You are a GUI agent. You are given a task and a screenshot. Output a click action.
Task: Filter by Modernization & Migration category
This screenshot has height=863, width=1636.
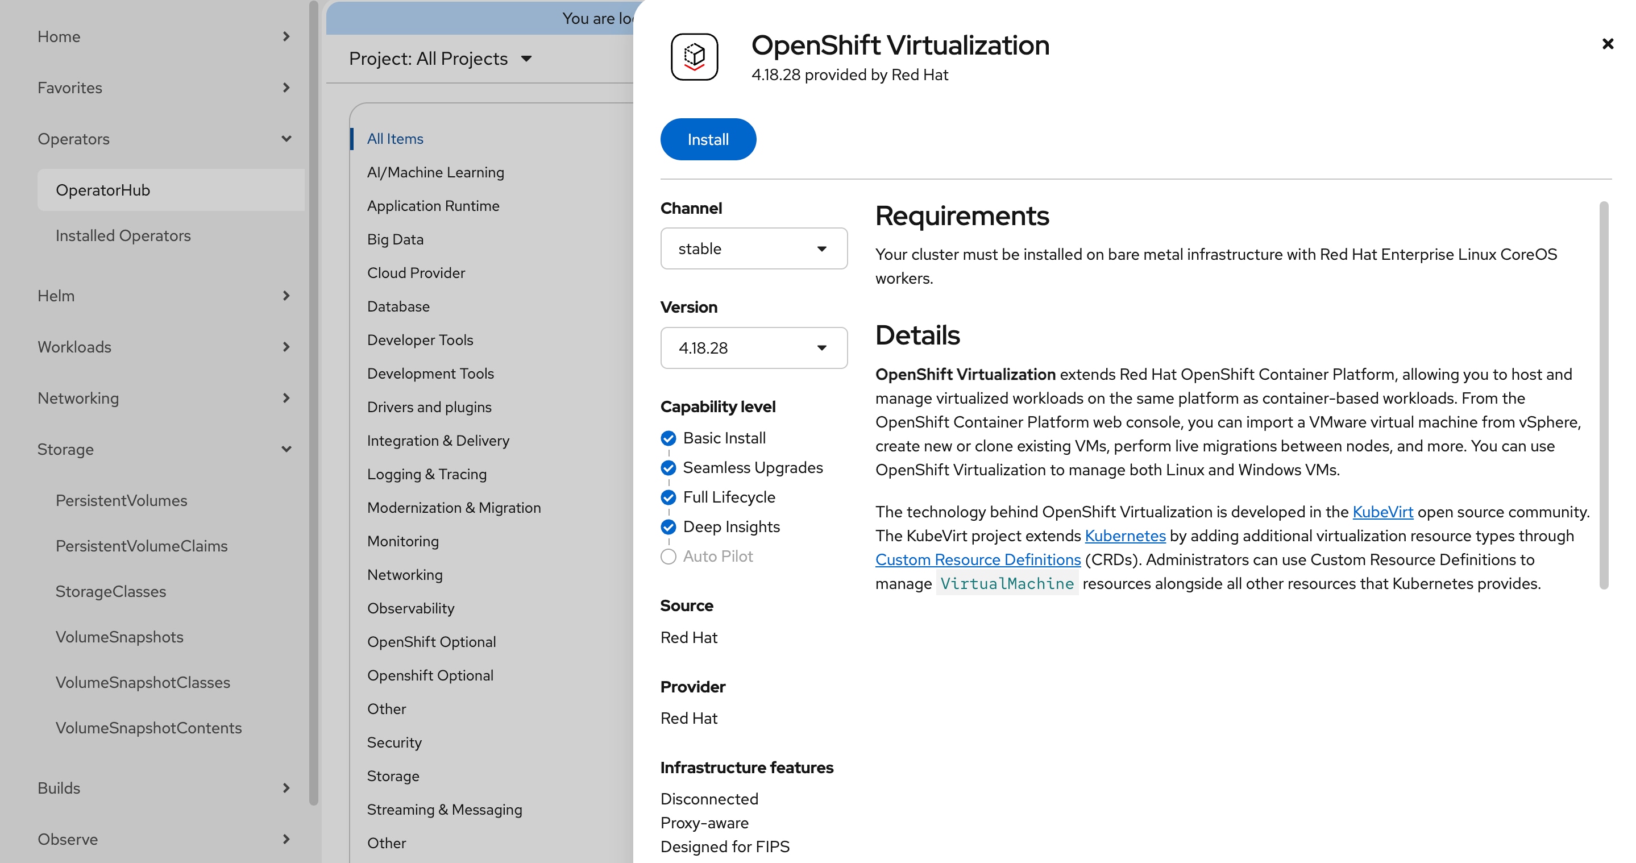point(454,508)
